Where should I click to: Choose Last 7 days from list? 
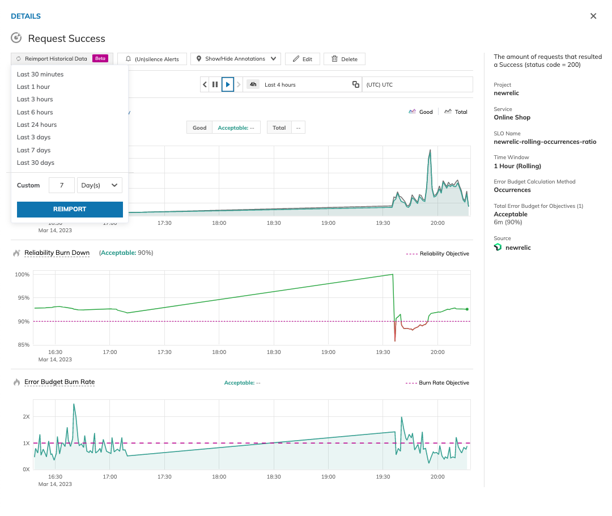click(34, 150)
